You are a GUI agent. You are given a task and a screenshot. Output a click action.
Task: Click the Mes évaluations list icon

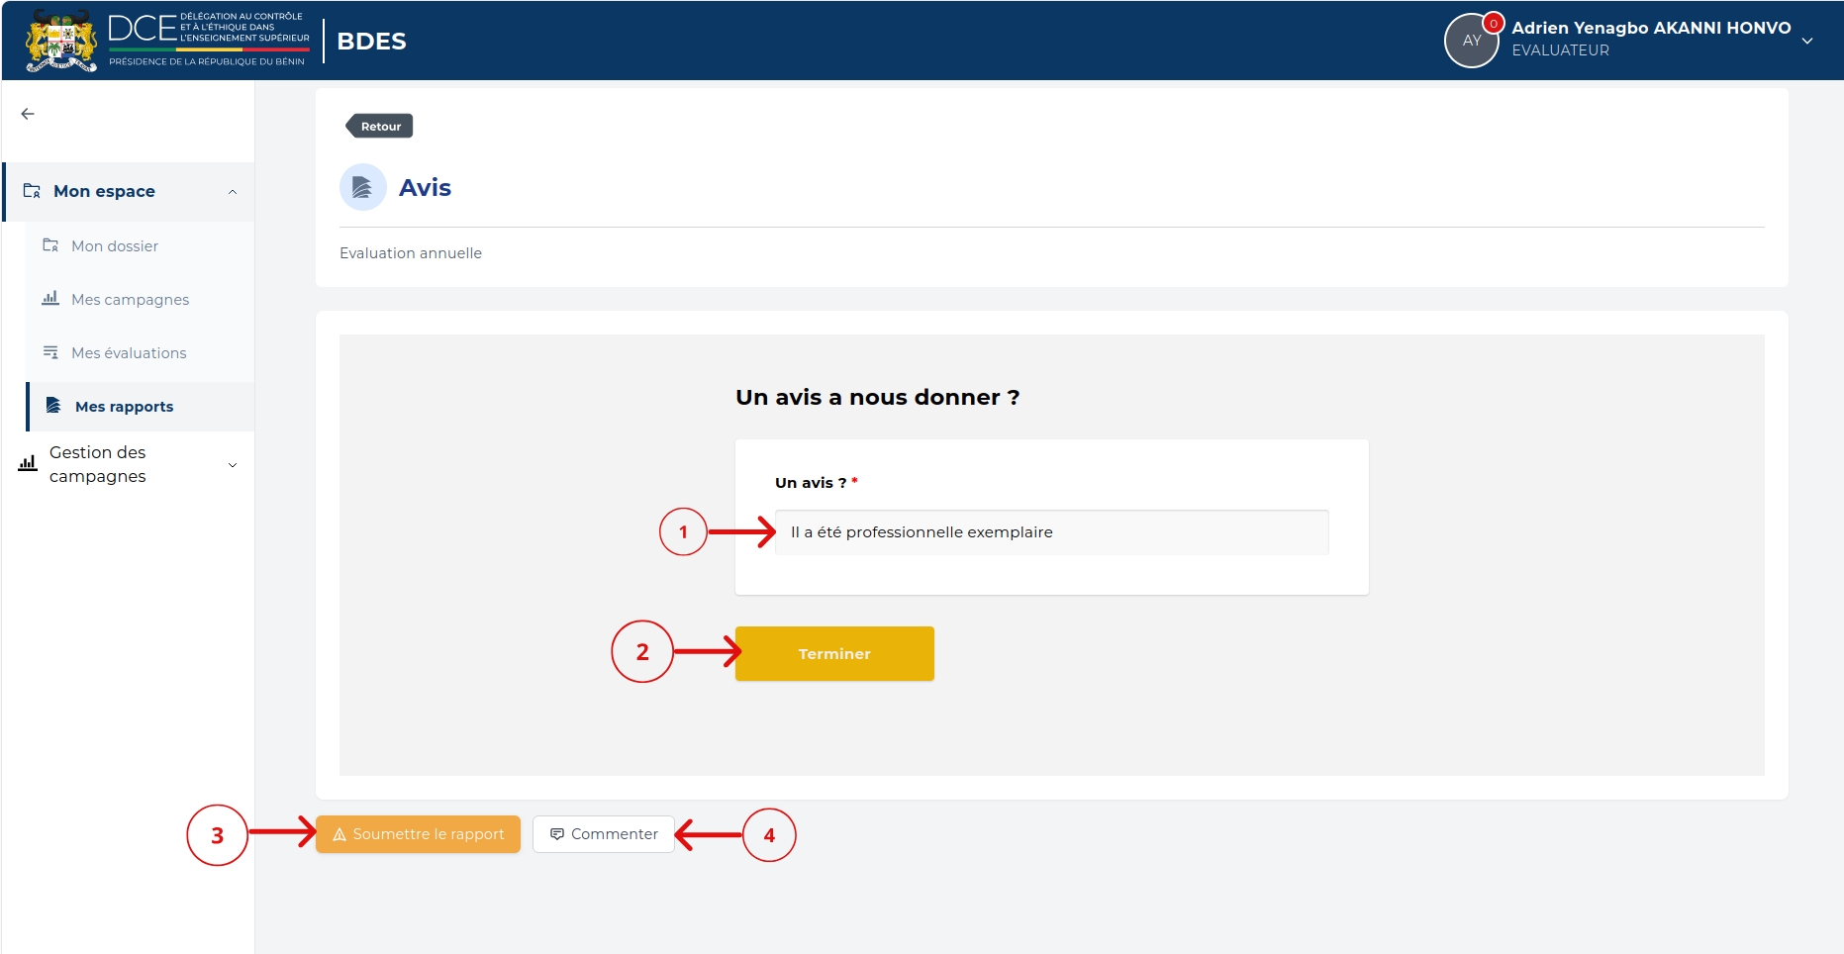(x=50, y=352)
